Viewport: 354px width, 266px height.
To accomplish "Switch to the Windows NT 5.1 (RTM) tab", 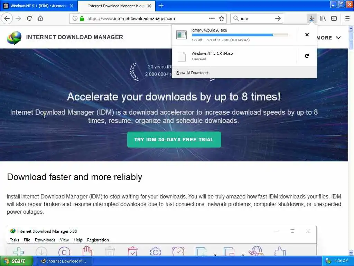I will coord(39,6).
